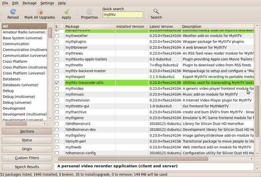Select Databases (universe) section

click(24, 85)
